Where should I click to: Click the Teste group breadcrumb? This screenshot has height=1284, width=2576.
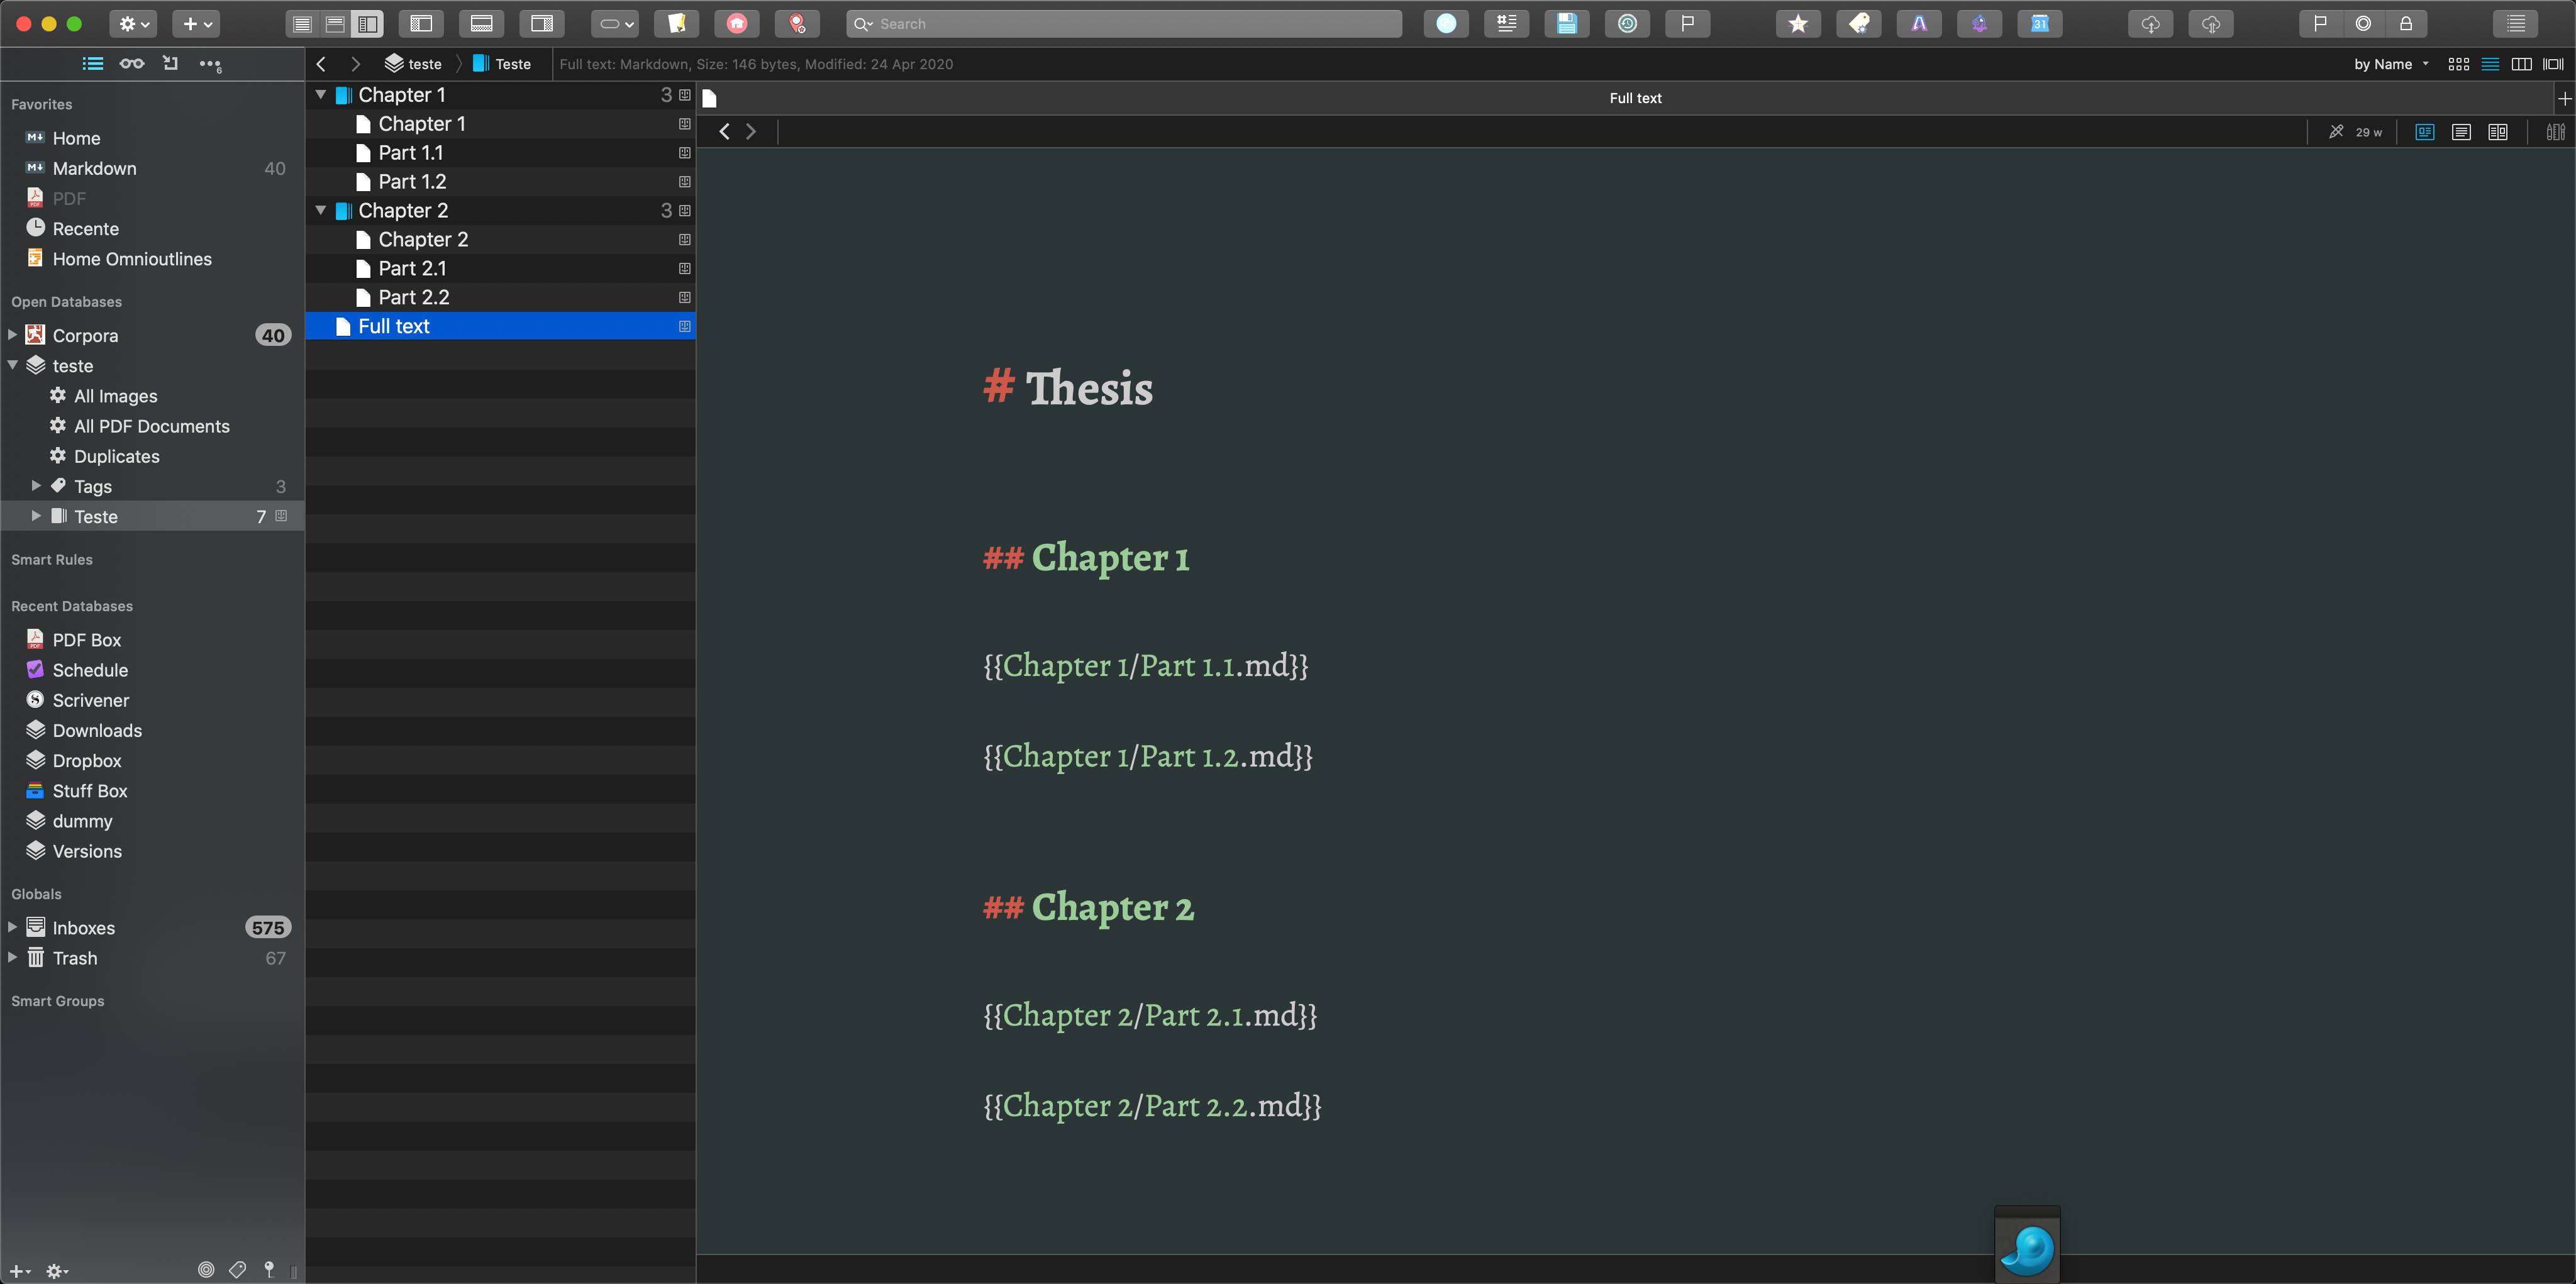coord(502,64)
